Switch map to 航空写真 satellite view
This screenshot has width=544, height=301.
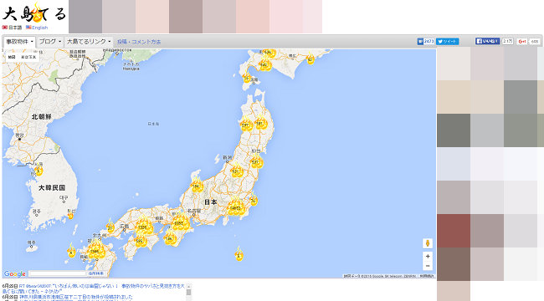(28, 57)
